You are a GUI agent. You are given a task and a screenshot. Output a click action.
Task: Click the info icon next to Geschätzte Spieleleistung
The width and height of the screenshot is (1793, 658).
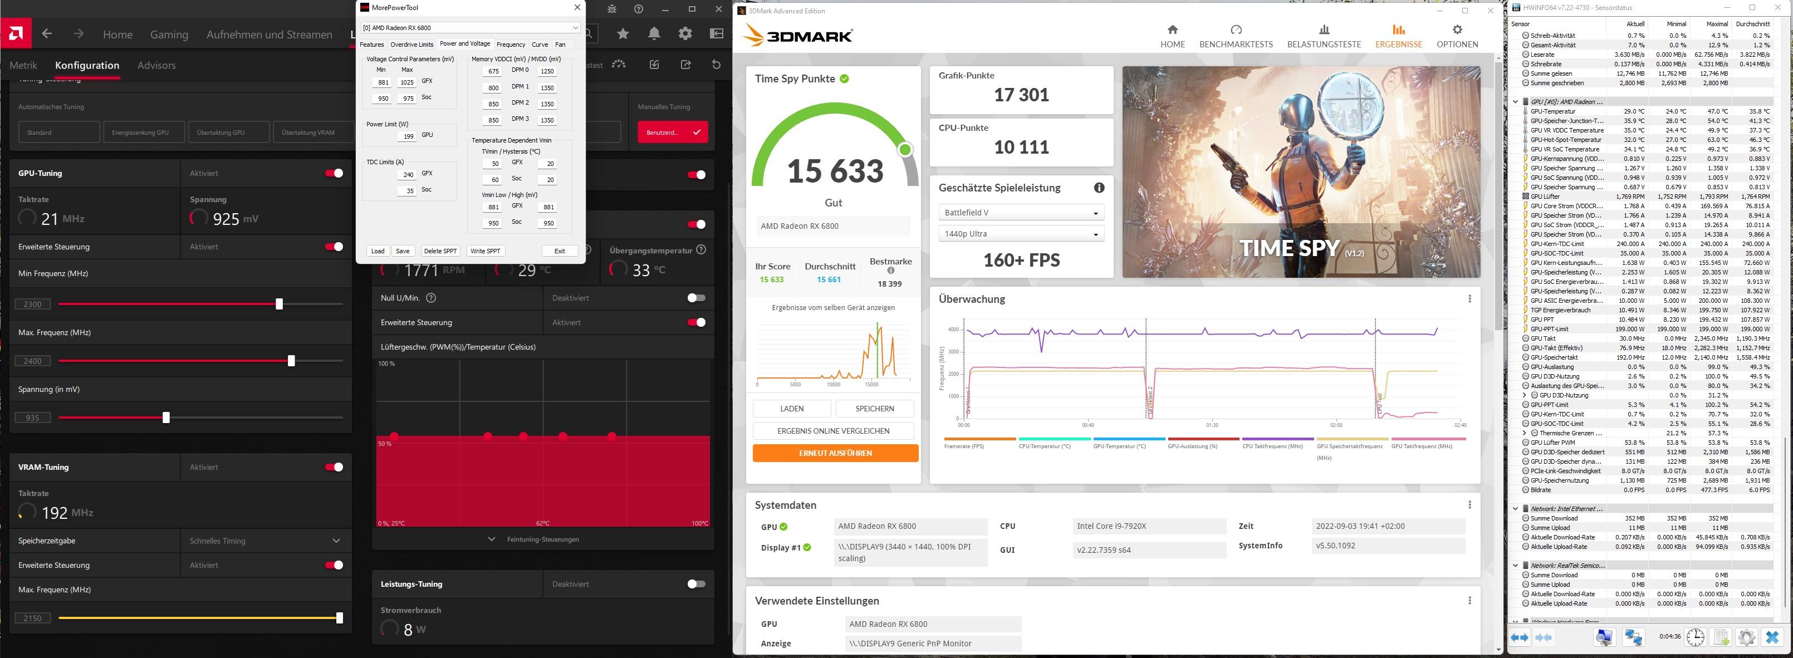(x=1099, y=188)
